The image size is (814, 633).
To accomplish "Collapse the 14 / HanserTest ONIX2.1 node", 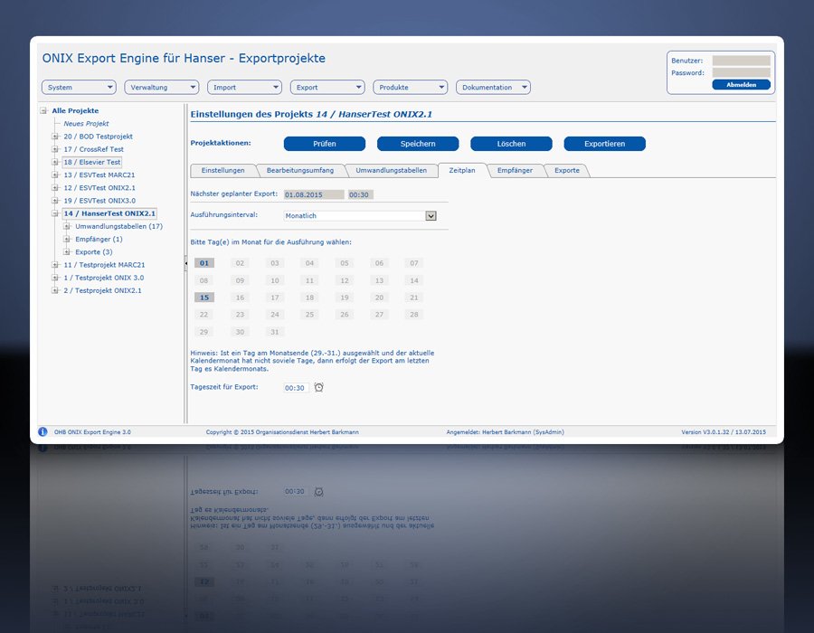I will tap(55, 213).
